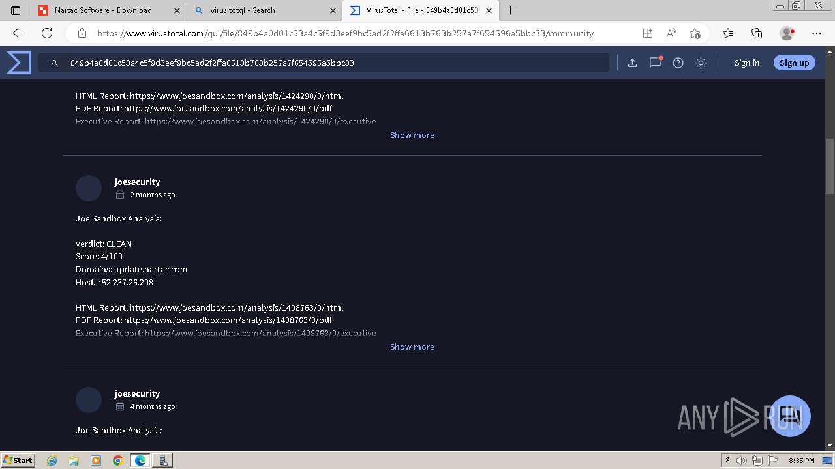Open the Favorites list icon
Screen dimensions: 835x469
728,33
